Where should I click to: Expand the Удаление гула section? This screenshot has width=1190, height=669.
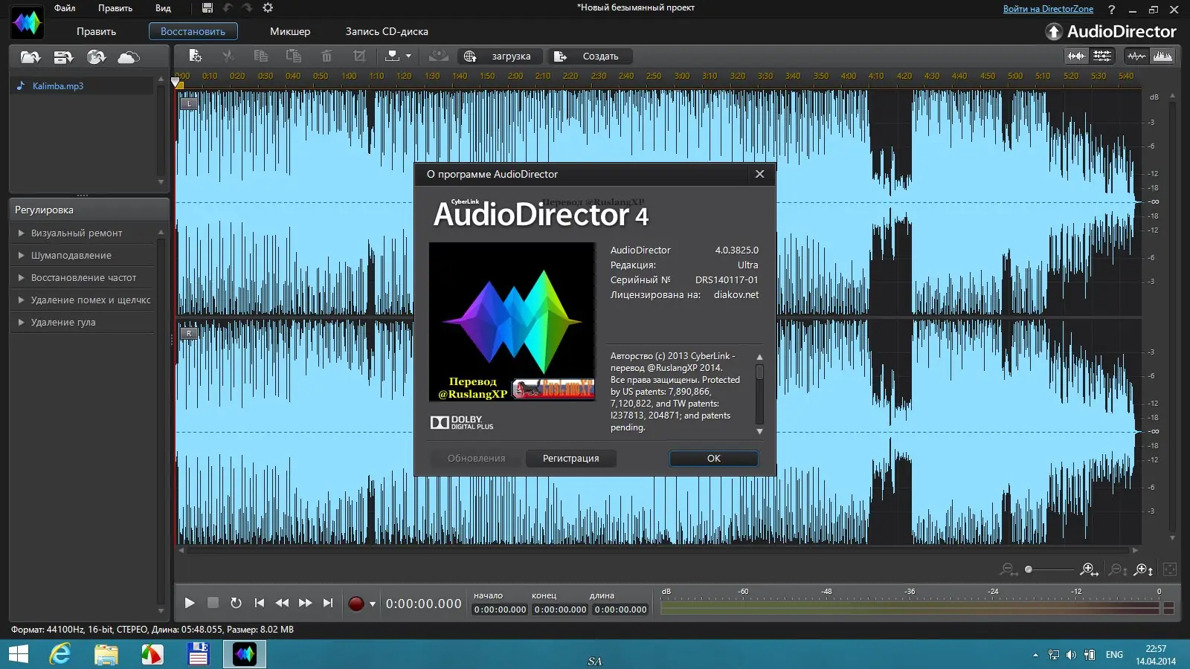[x=63, y=322]
